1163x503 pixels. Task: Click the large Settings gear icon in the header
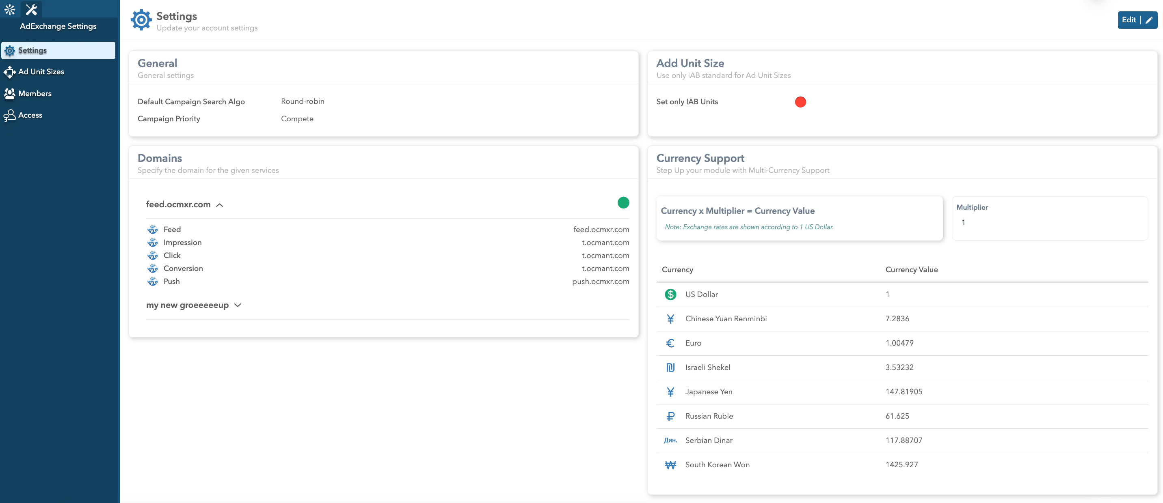point(141,20)
